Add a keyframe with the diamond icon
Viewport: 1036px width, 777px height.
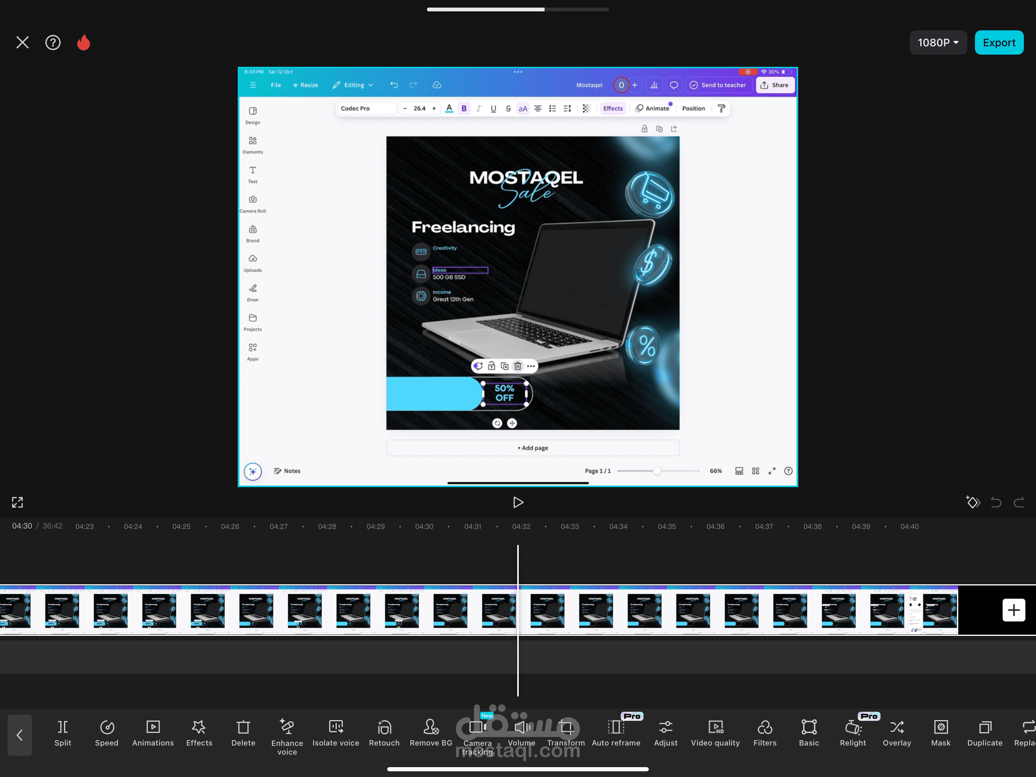point(972,502)
